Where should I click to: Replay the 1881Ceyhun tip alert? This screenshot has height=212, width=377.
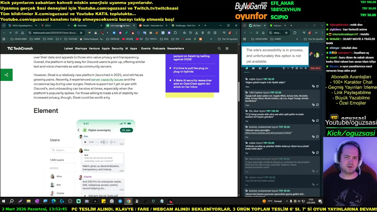coord(317,105)
